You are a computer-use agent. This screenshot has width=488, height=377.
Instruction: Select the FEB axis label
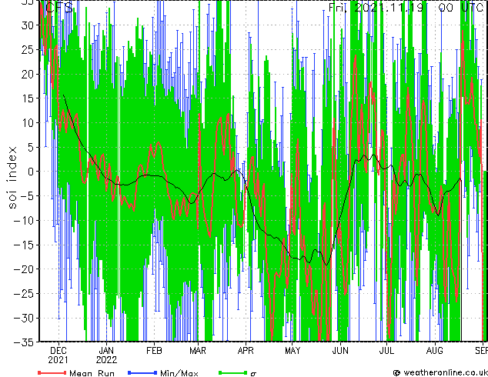(x=154, y=351)
